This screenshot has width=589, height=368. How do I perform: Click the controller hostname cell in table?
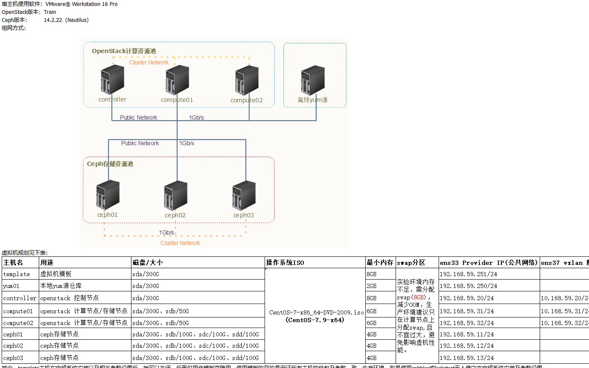(20, 298)
